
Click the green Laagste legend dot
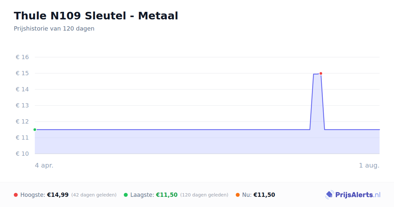click(x=126, y=195)
